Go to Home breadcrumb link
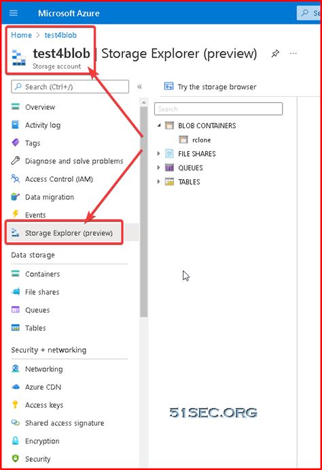 21,35
